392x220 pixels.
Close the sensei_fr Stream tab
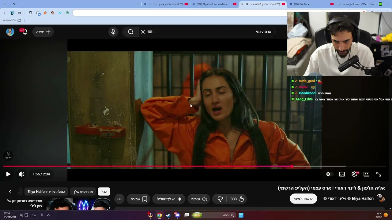(x=339, y=4)
